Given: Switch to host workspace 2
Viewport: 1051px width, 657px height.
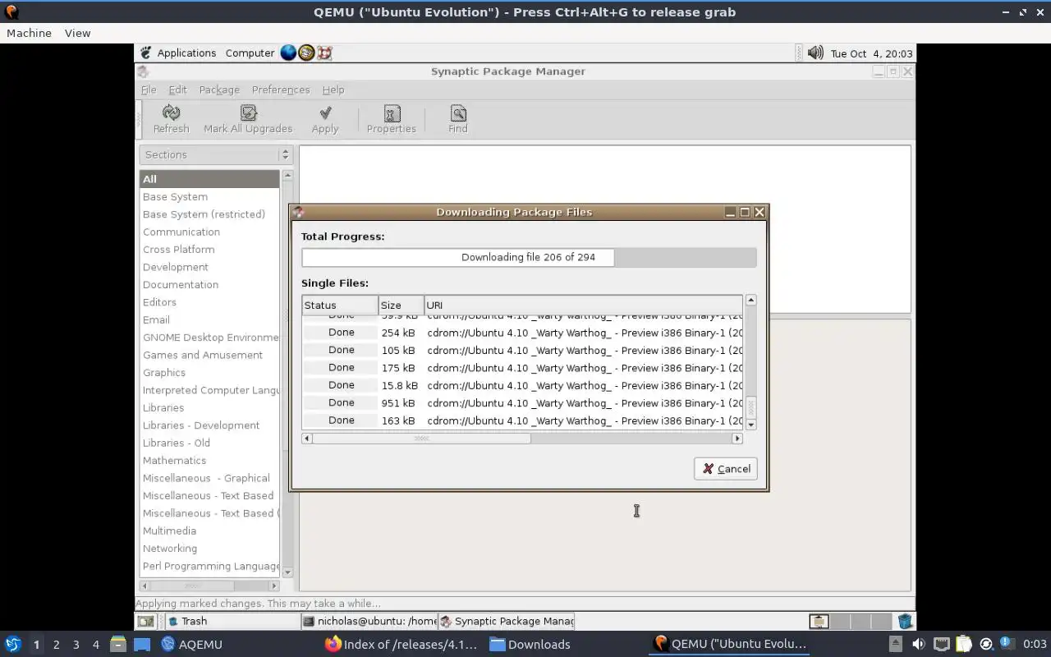Looking at the screenshot, I should pos(56,644).
